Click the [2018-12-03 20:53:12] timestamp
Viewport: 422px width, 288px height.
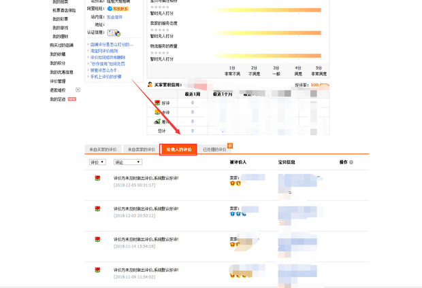click(134, 216)
